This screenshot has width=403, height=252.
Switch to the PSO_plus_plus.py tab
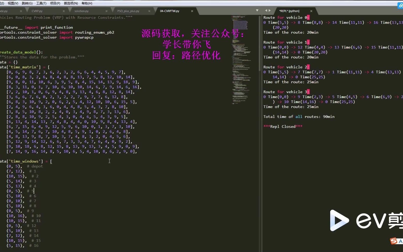[128, 11]
